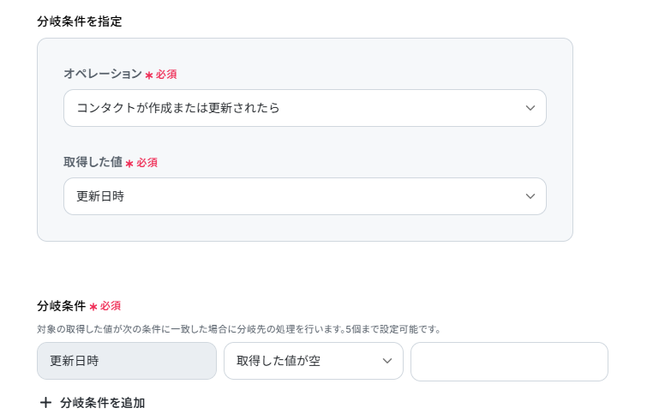The image size is (665, 420).
Task: Click the red asterisk next to オペレーション
Action: (x=149, y=75)
